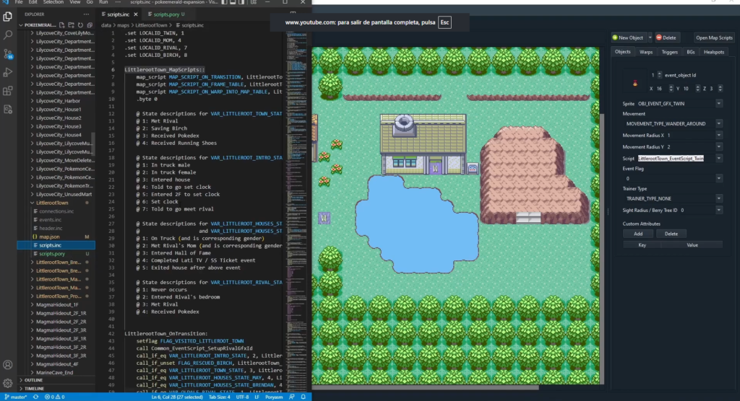Open errors and warnings count in status bar
The image size is (740, 401).
click(x=55, y=397)
